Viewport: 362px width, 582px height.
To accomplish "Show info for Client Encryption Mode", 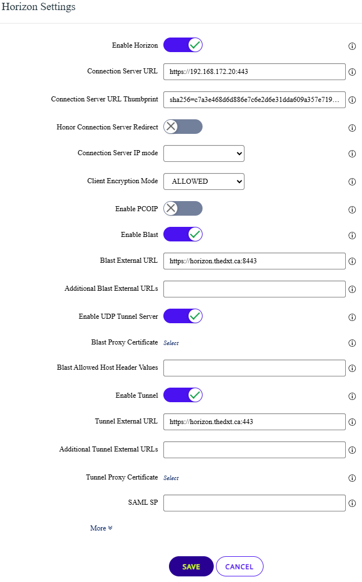I will [x=352, y=182].
